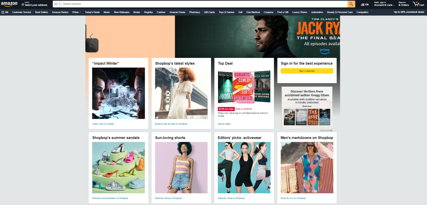This screenshot has width=427, height=205.
Task: Expand the search category All dropdown
Action: coord(57,4)
